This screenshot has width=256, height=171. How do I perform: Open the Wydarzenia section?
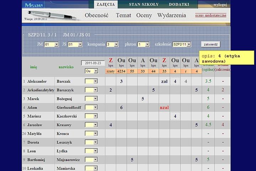172,15
